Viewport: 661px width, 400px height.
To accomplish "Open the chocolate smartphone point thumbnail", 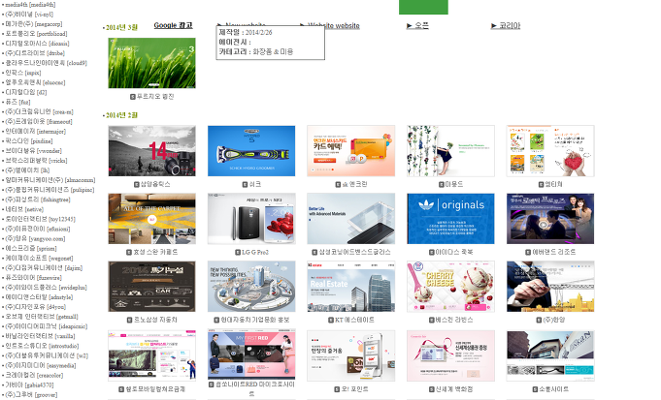I will (351, 355).
